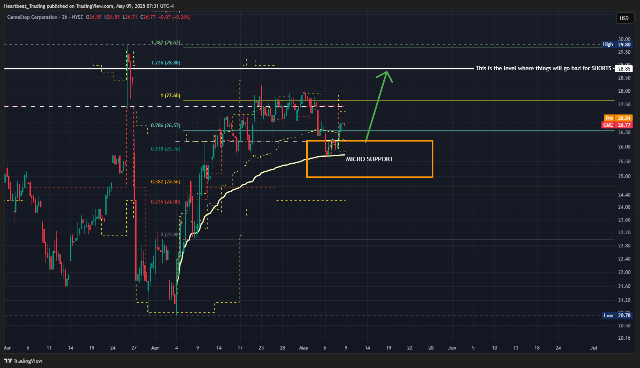The width and height of the screenshot is (640, 368).
Task: Click the 27.50 price scale label
Action: (624, 105)
